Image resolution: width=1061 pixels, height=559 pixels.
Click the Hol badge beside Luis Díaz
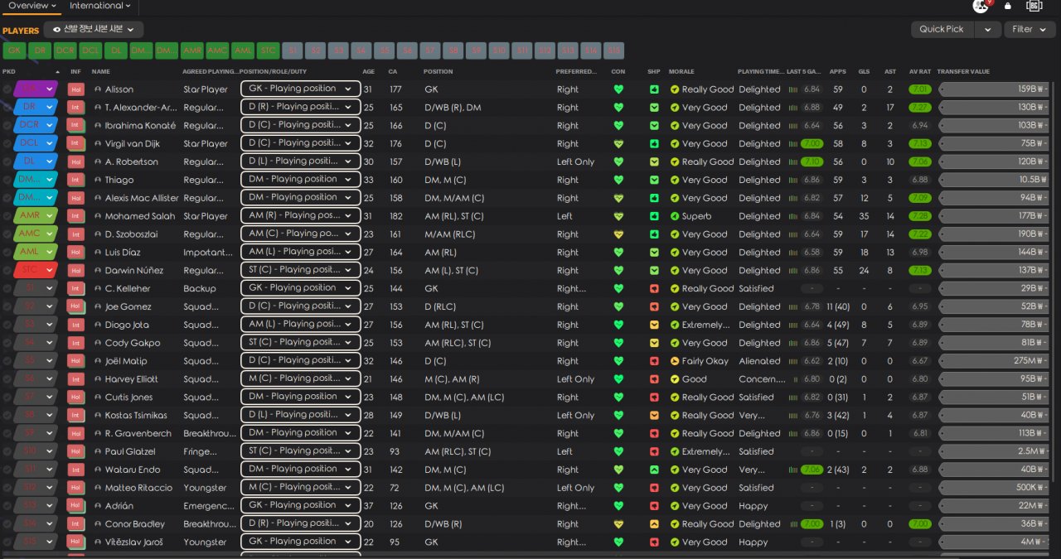coord(76,253)
